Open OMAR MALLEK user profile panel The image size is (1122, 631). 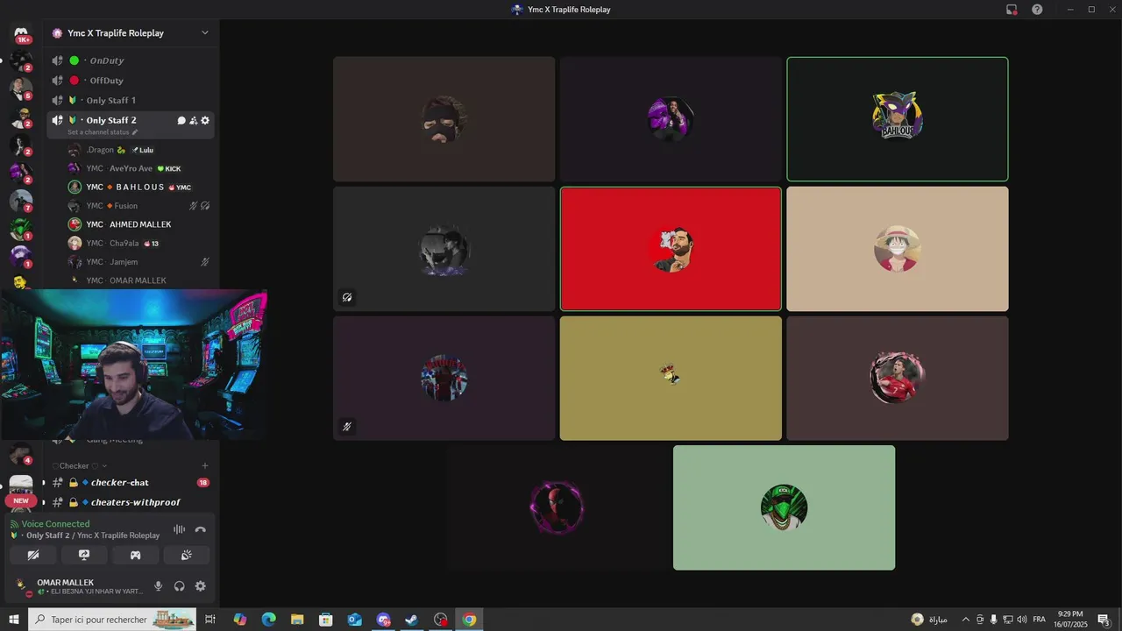point(79,586)
